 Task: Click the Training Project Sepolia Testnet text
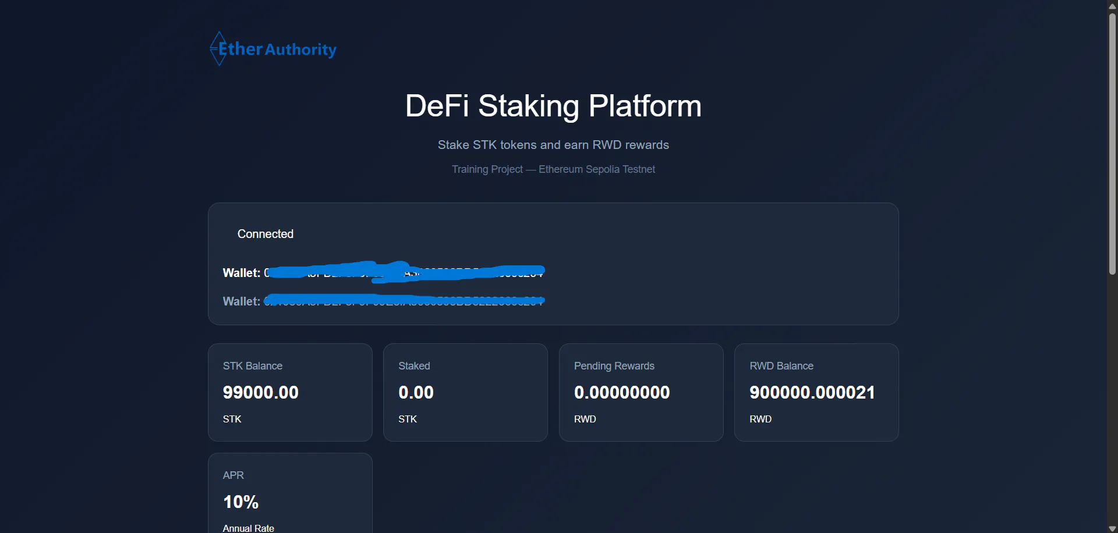tap(553, 169)
